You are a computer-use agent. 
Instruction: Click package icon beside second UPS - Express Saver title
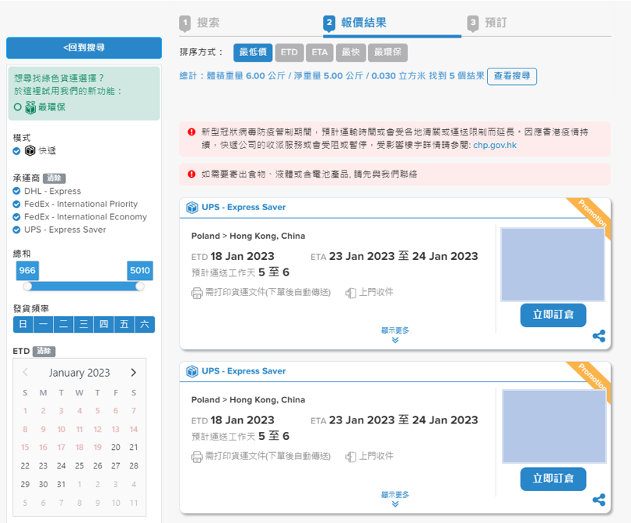pyautogui.click(x=192, y=371)
